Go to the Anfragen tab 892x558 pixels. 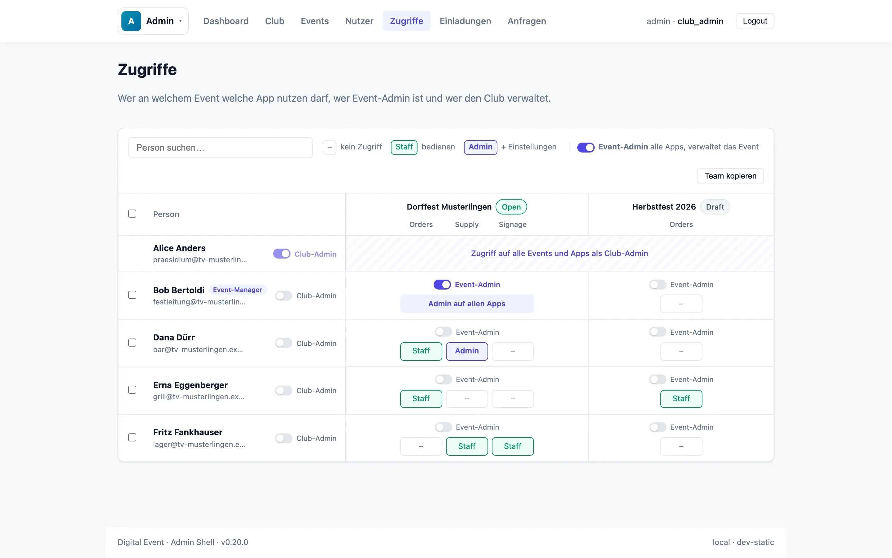click(x=527, y=21)
